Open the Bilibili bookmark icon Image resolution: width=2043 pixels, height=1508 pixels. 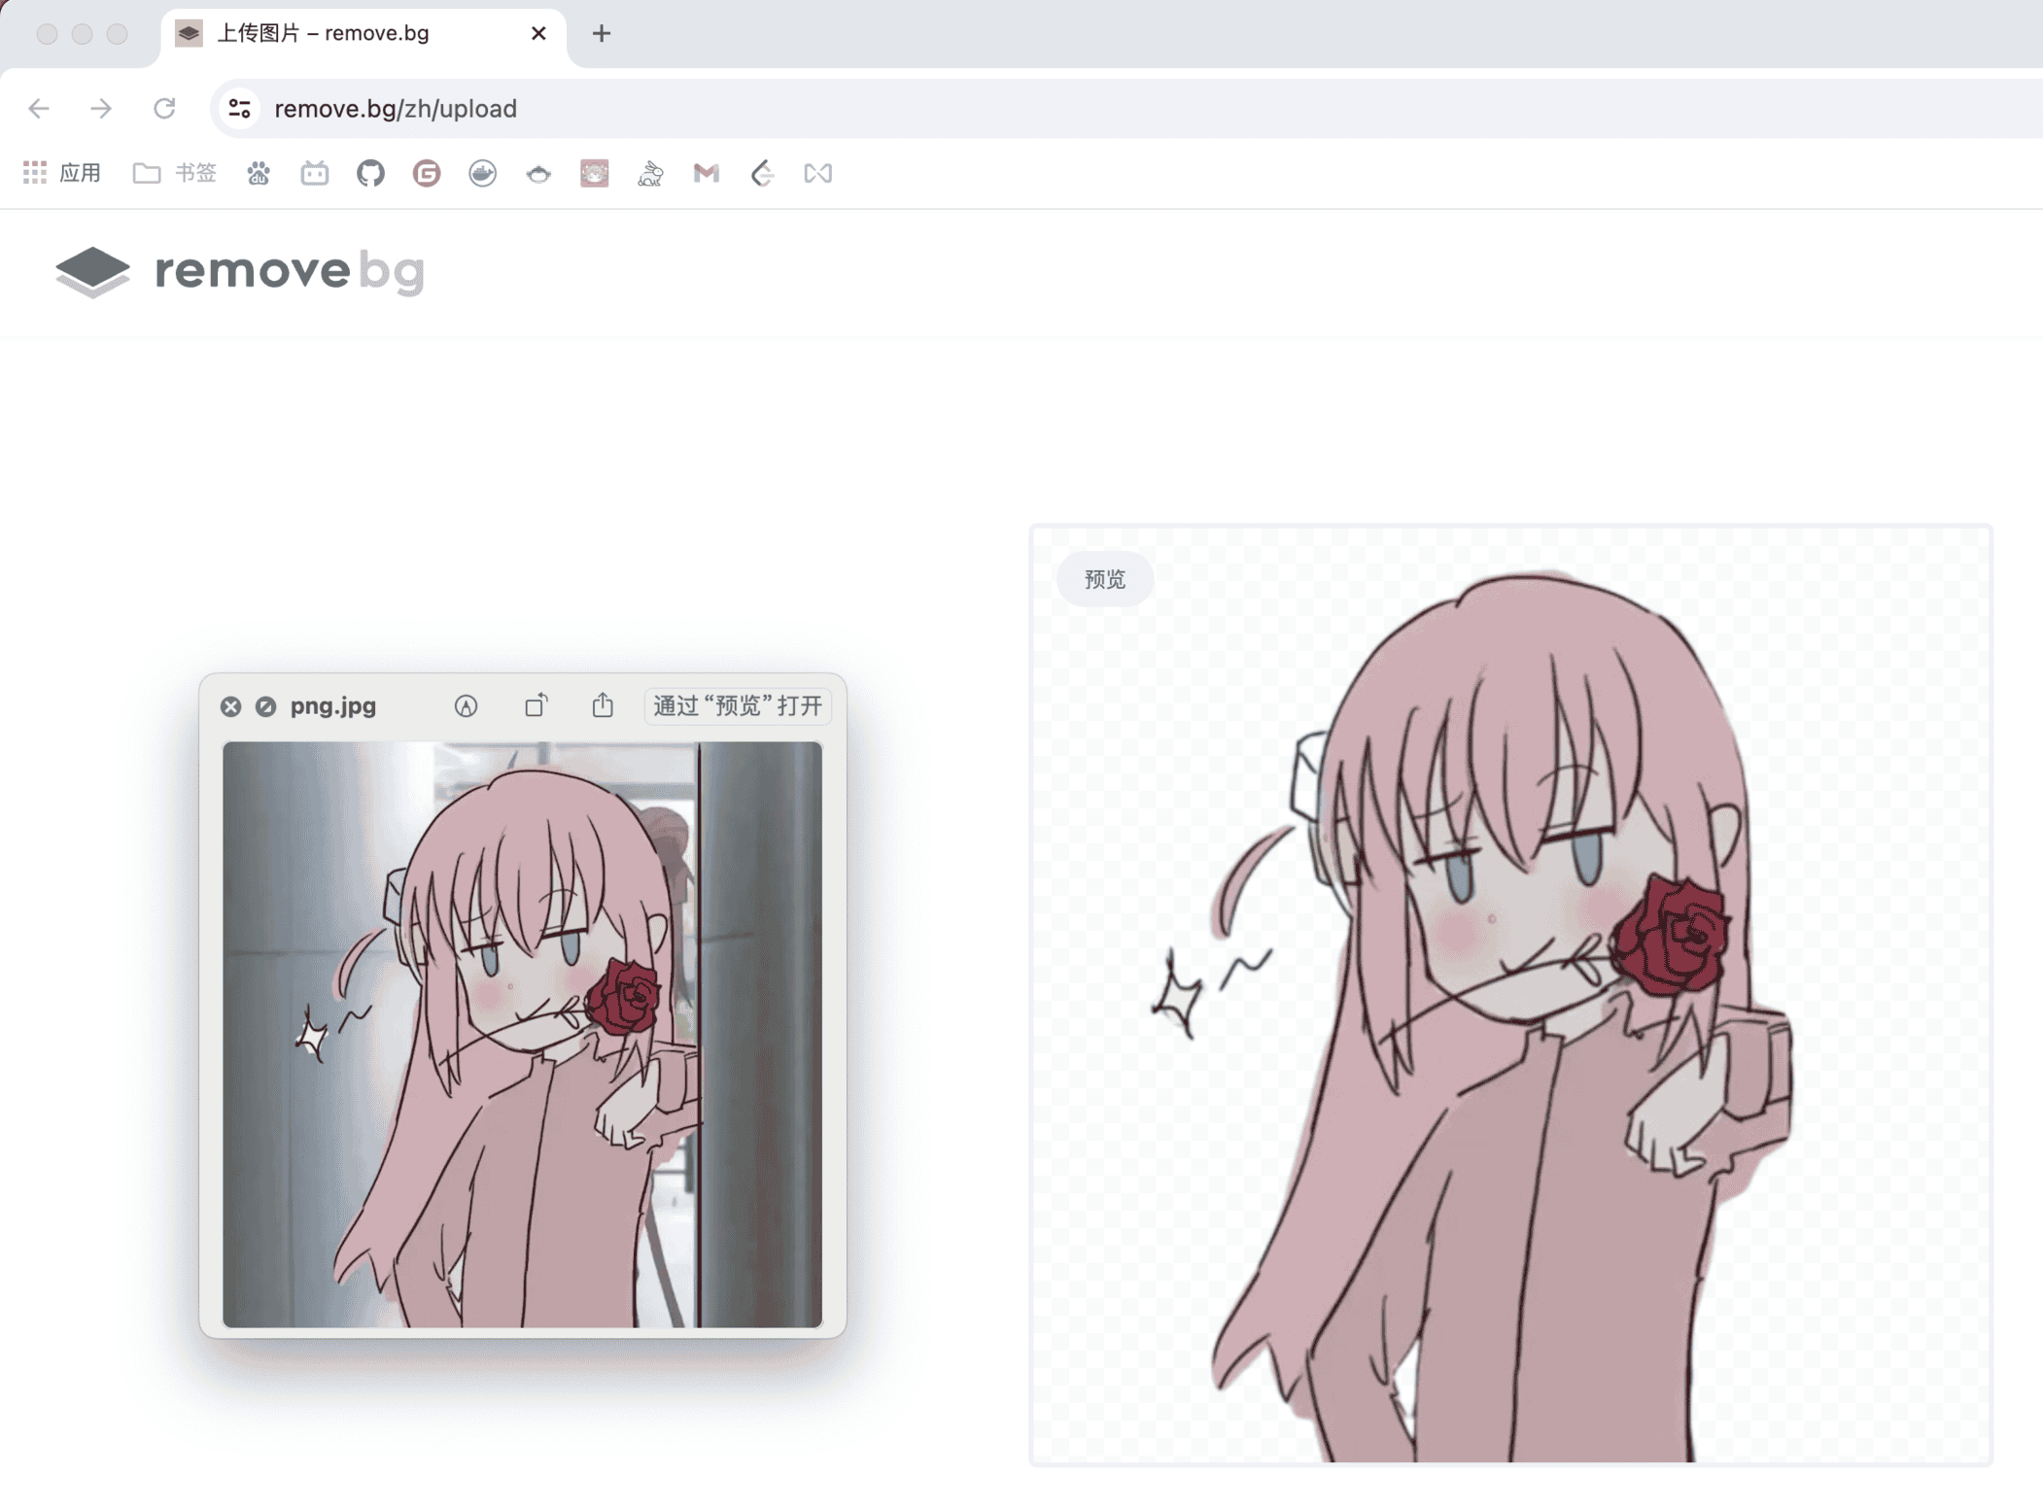(314, 174)
